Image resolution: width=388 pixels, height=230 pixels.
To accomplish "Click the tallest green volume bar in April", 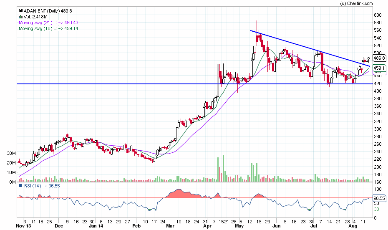I will pyautogui.click(x=224, y=169).
